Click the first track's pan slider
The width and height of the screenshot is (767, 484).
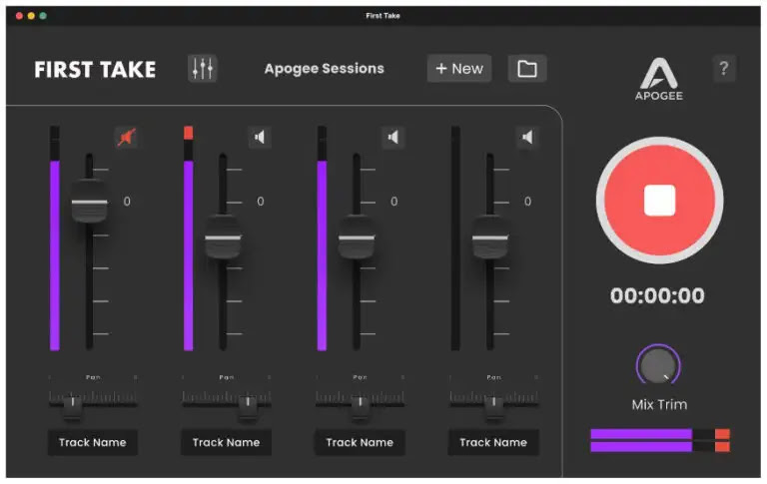coord(72,403)
